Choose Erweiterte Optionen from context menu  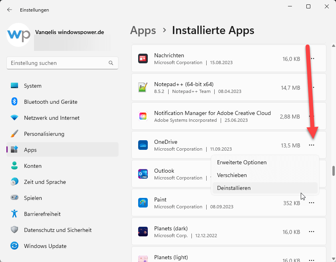click(265, 162)
